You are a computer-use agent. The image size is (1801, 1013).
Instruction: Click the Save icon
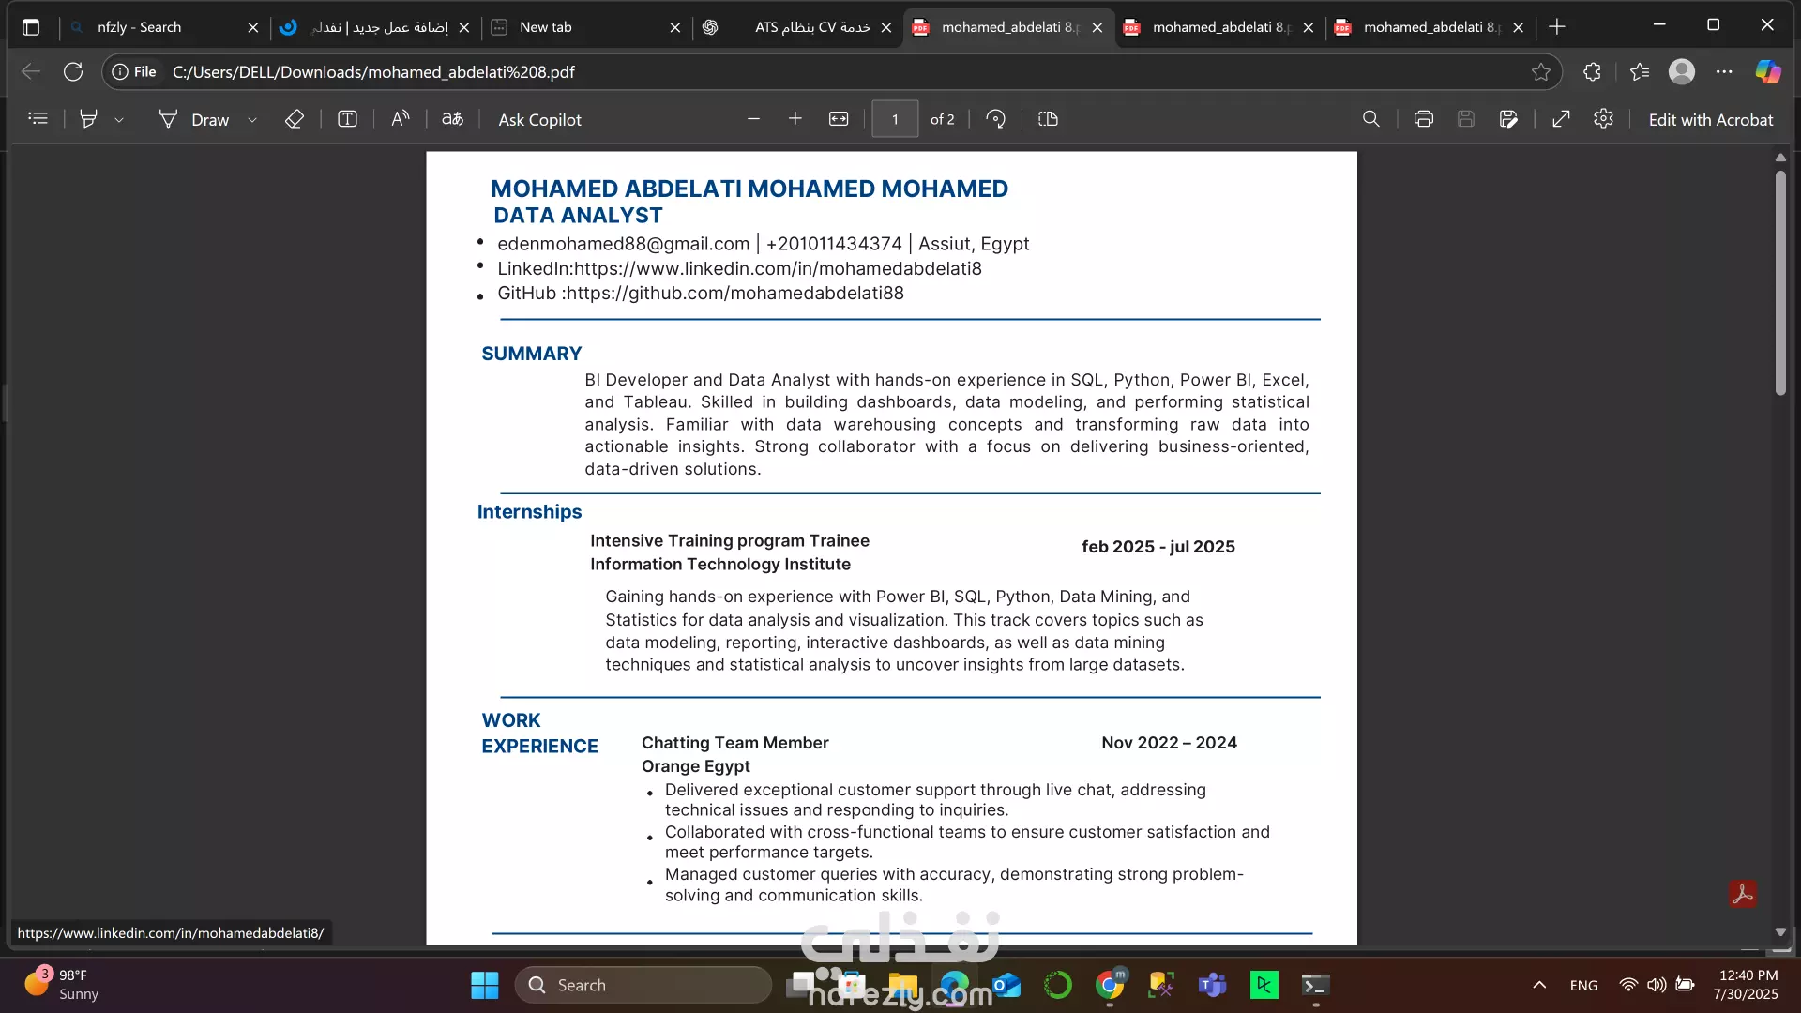[x=1466, y=119]
